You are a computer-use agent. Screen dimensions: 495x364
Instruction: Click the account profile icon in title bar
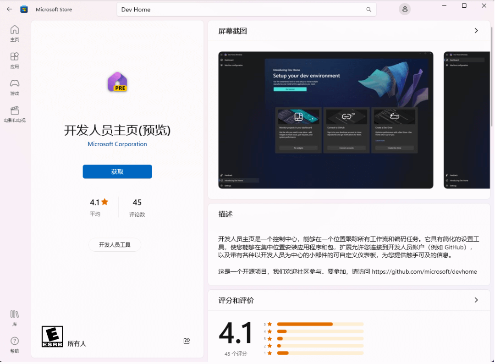coord(404,9)
